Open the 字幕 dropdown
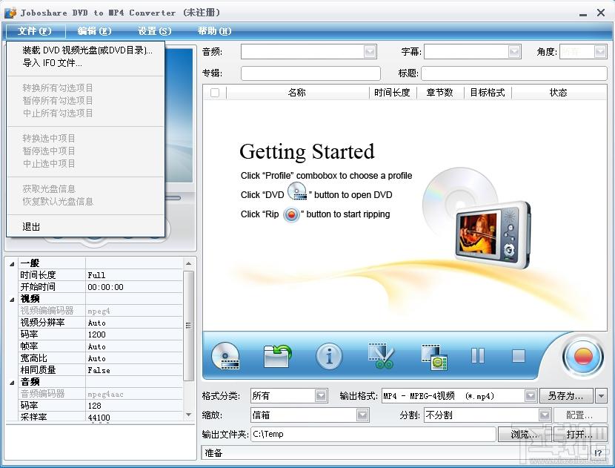Screen dimensions: 615x468 pyautogui.click(x=513, y=51)
